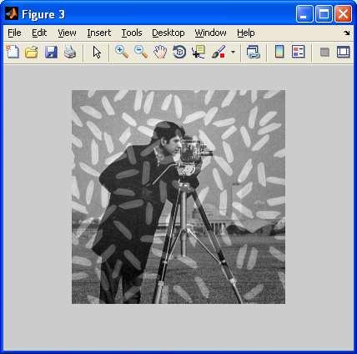The height and width of the screenshot is (354, 357).
Task: Select the Pan hand tool
Action: point(160,52)
